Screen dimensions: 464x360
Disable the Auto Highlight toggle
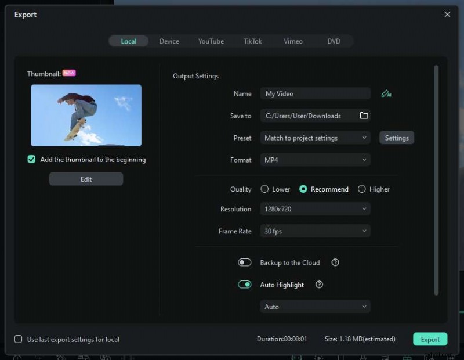(x=245, y=285)
